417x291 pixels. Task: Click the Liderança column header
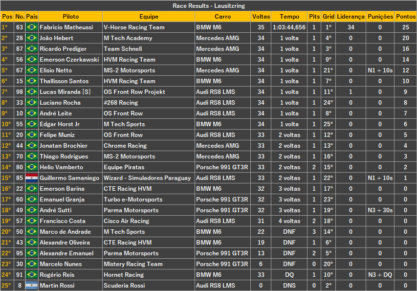point(351,17)
